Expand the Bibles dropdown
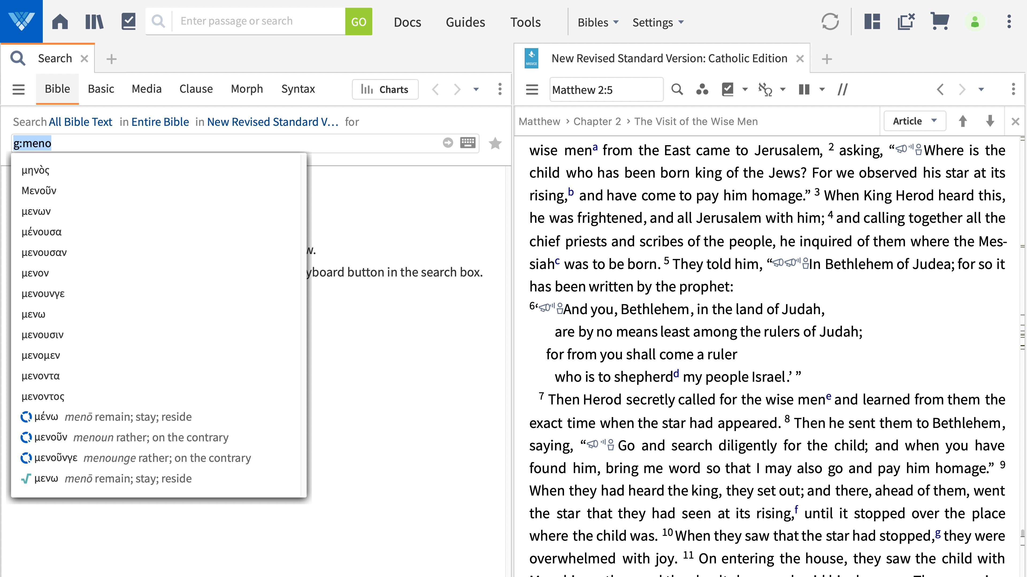Viewport: 1027px width, 577px height. pos(598,22)
